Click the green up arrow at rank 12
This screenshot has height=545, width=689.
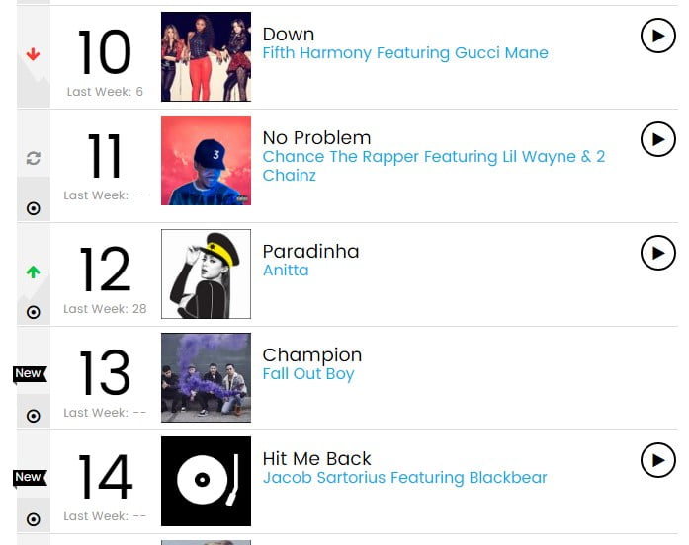click(33, 272)
